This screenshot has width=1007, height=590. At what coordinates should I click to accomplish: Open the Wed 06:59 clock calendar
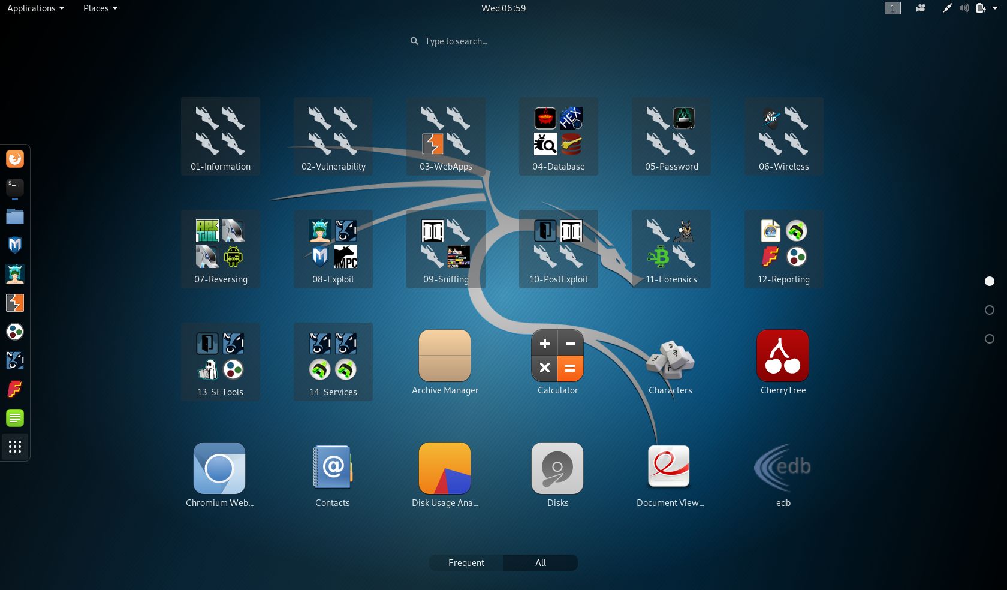click(503, 8)
